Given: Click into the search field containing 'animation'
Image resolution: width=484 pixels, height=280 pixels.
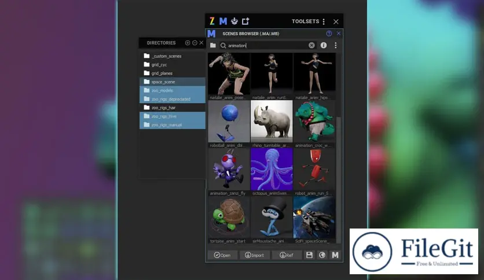Looking at the screenshot, I should pos(267,45).
